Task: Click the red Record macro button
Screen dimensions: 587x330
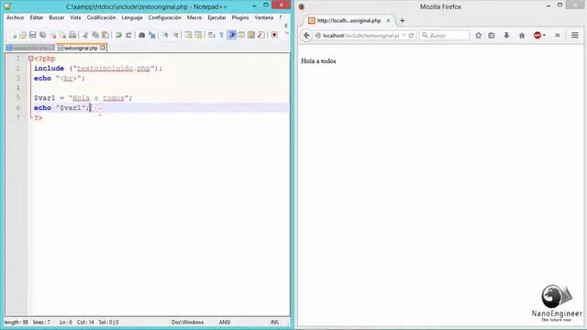Action: coord(274,35)
